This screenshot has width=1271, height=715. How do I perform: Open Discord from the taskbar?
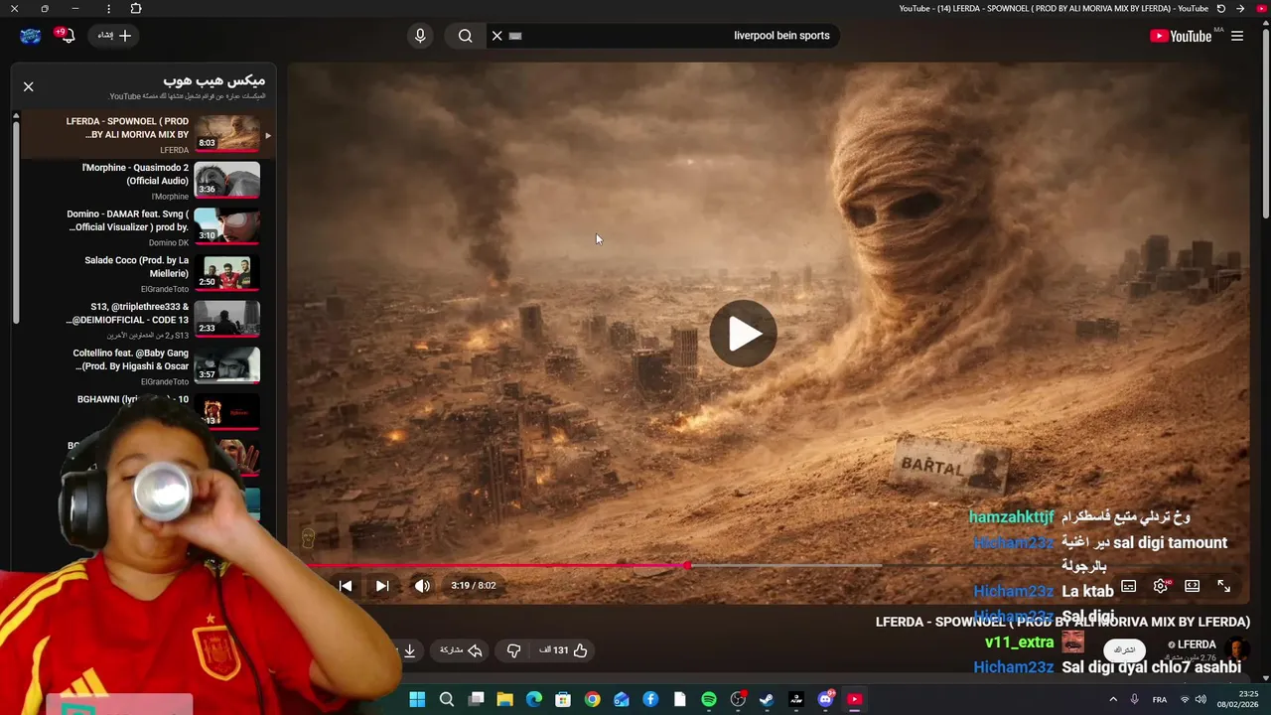point(825,699)
